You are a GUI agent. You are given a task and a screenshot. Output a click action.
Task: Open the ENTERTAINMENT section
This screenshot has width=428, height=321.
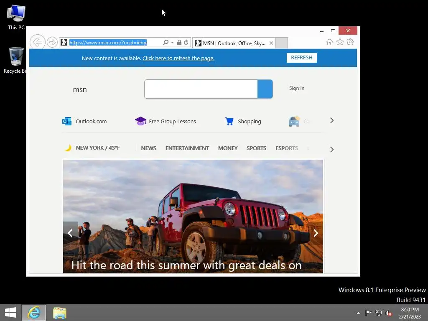[x=187, y=148]
